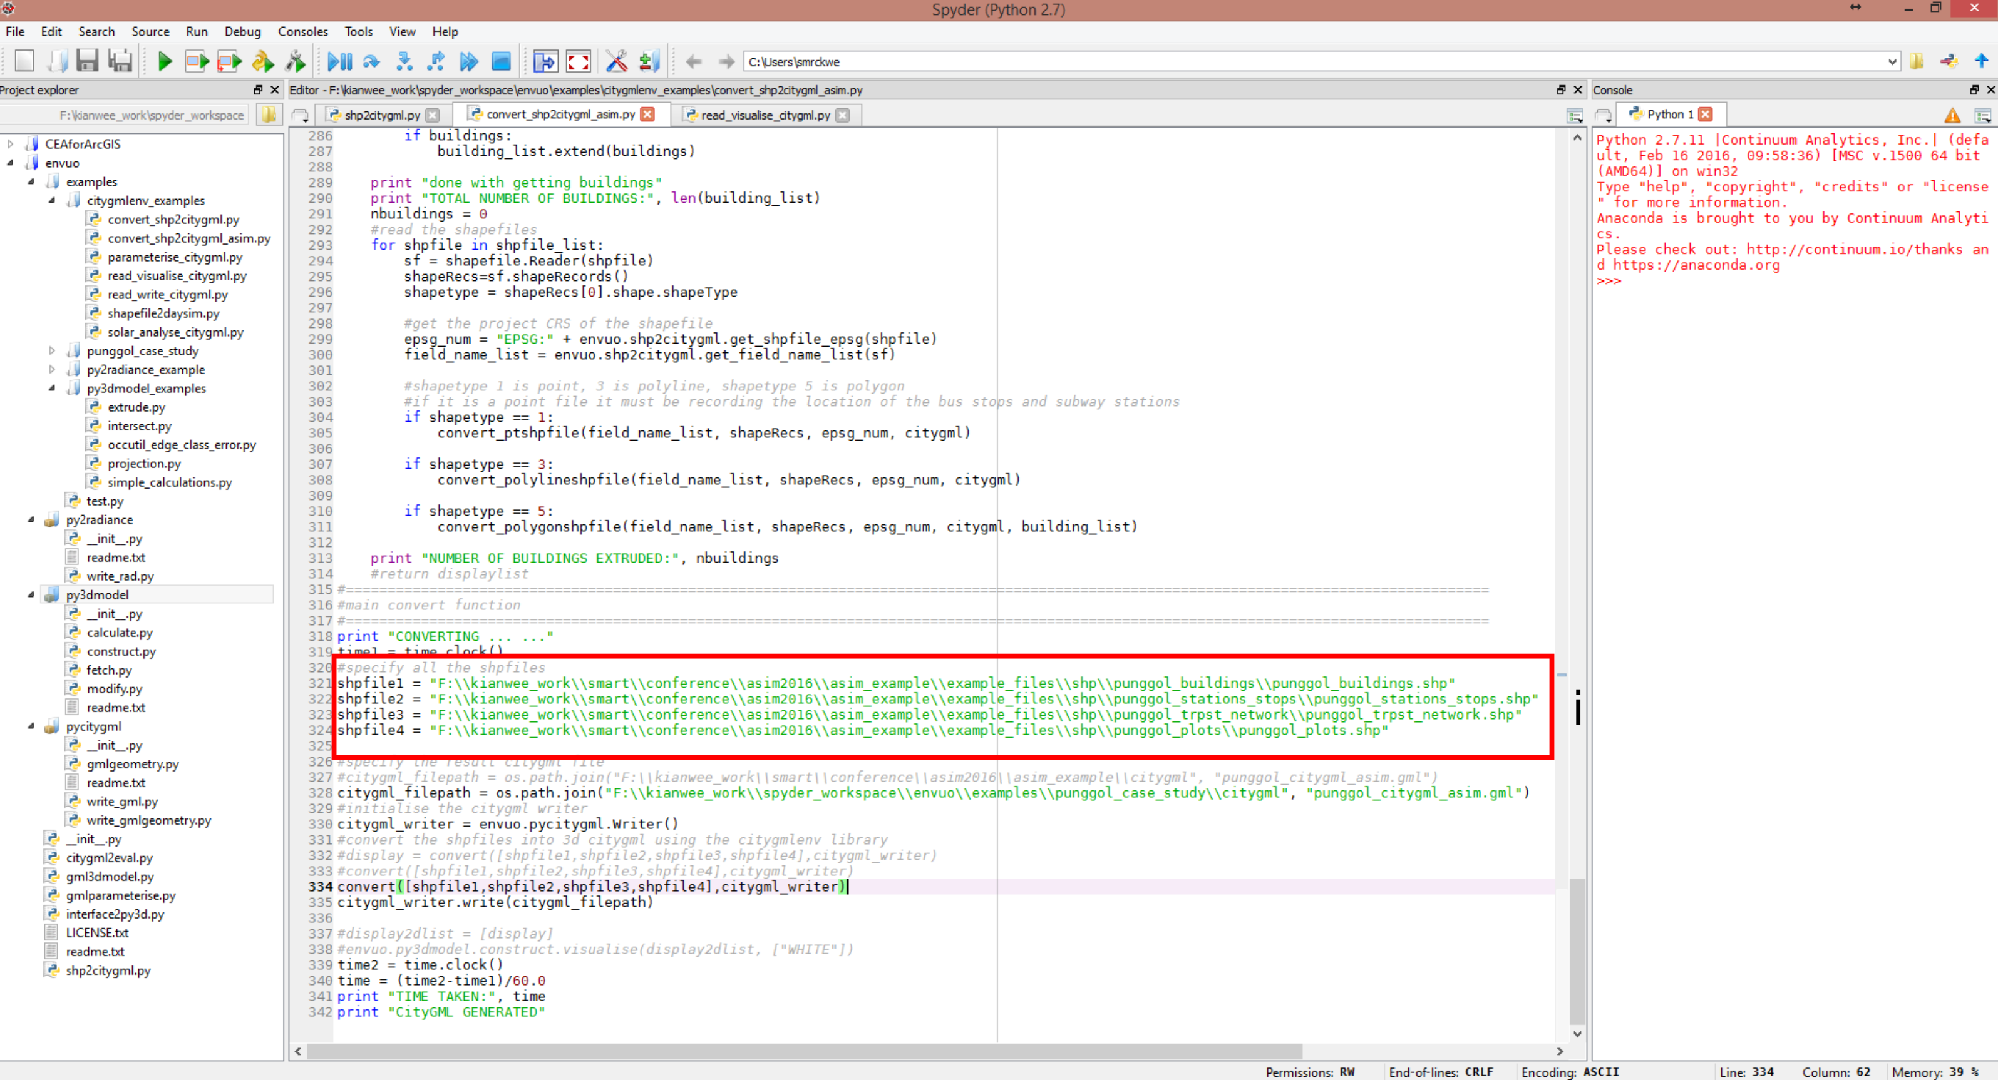This screenshot has height=1080, width=1998.
Task: Click the Stop debugging blue square icon
Action: pyautogui.click(x=501, y=61)
